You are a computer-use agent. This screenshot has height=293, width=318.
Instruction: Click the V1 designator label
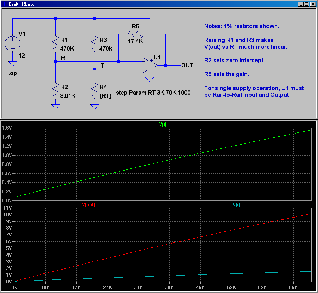pos(22,34)
